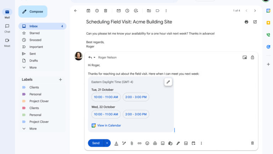Discard the draft using the trash icon
The width and height of the screenshot is (273, 154).
coord(252,143)
